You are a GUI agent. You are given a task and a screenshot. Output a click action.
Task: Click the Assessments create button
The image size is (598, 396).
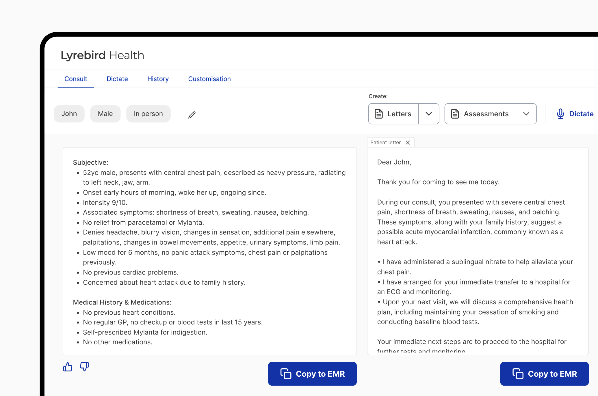[x=480, y=114]
